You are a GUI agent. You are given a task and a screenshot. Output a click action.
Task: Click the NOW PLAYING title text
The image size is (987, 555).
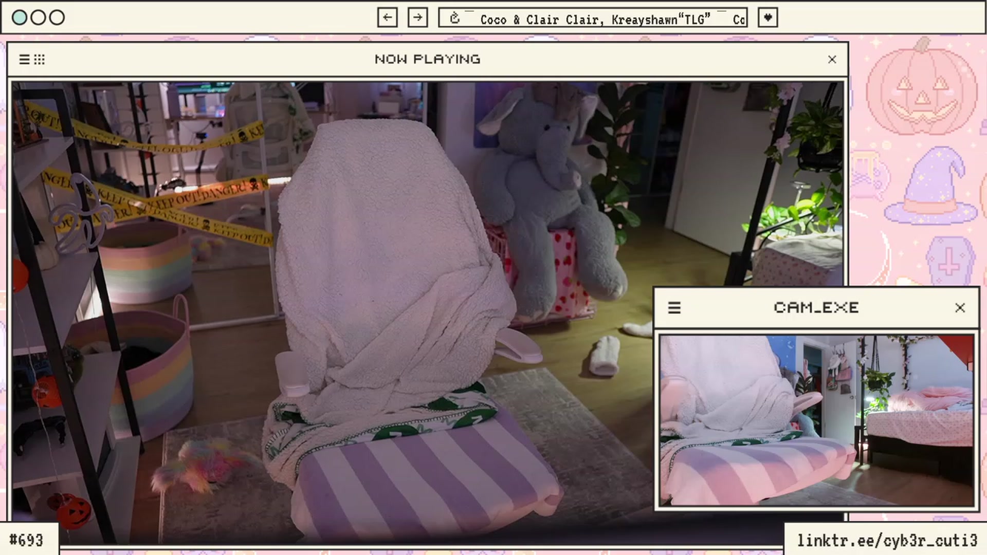[427, 60]
